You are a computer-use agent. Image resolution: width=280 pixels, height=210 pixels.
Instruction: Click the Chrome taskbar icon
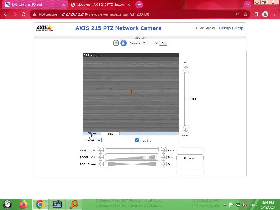pyautogui.click(x=40, y=205)
